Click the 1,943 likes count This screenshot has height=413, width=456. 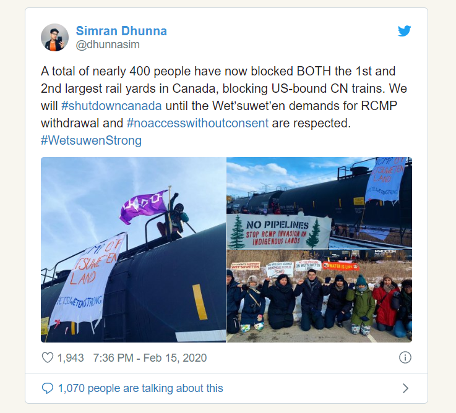(x=71, y=358)
